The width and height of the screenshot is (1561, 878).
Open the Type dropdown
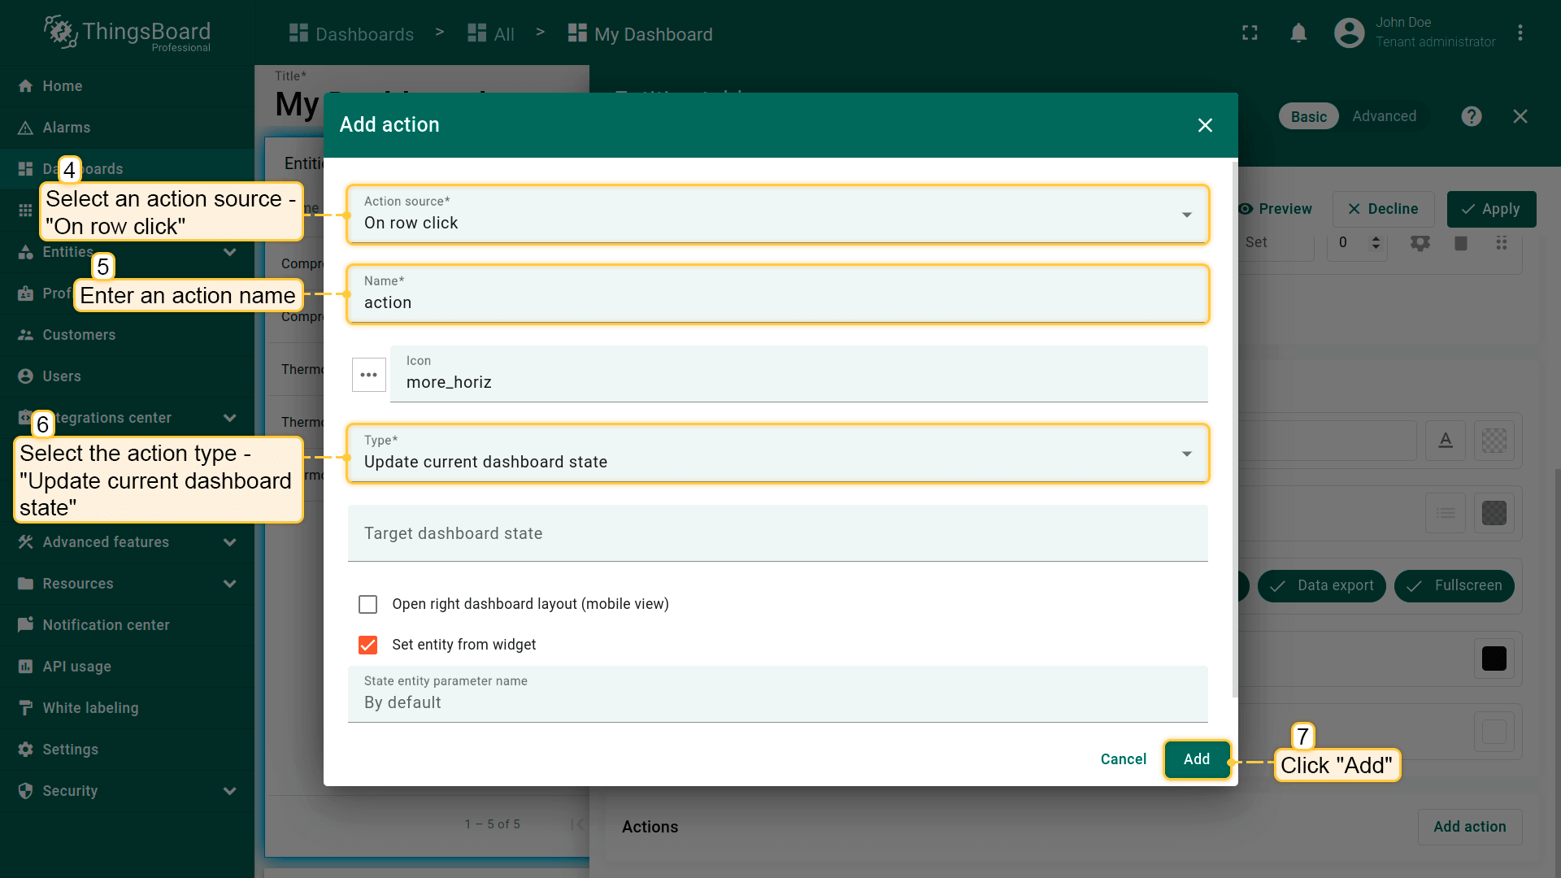[x=777, y=454]
